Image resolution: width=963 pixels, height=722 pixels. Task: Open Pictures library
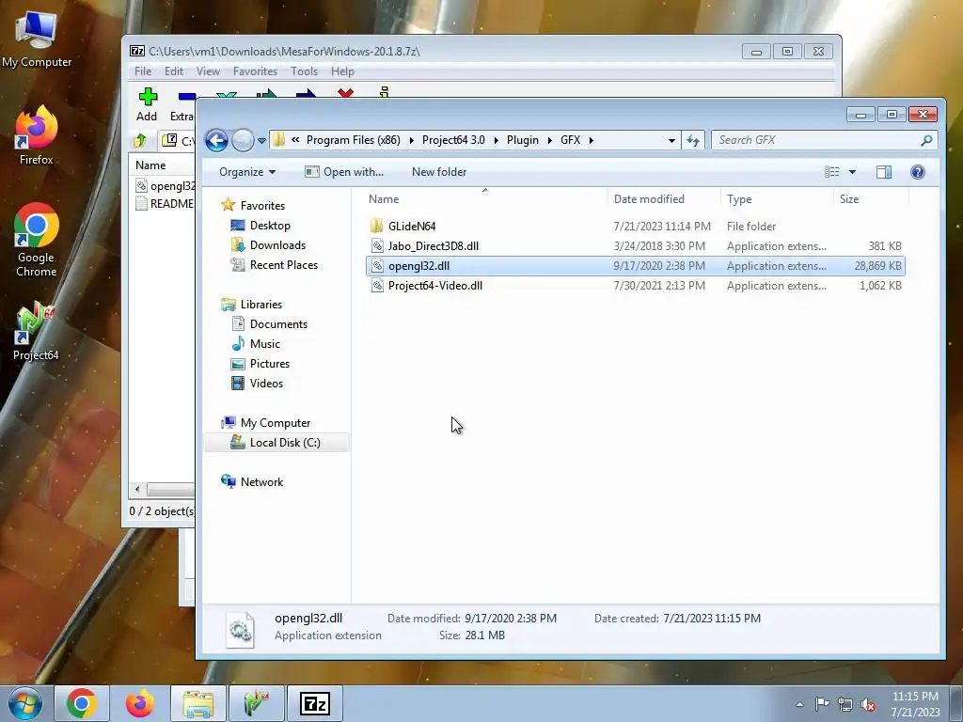click(x=270, y=364)
